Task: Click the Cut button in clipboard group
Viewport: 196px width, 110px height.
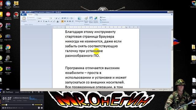Action: coord(31,17)
